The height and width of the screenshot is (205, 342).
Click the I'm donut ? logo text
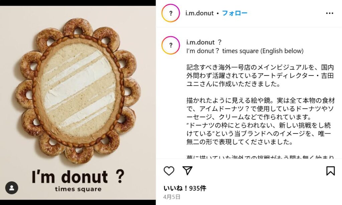tap(78, 177)
